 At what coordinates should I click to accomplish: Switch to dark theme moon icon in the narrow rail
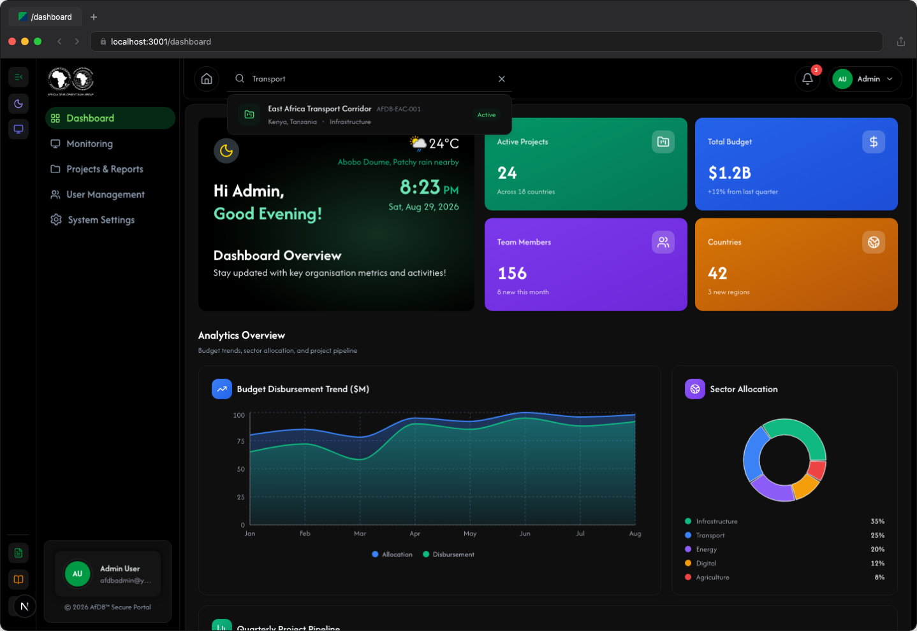pos(18,104)
